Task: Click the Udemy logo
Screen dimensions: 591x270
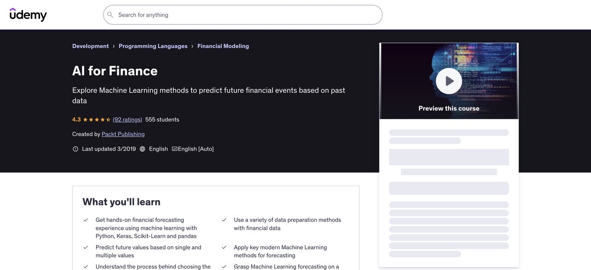Action: coord(28,14)
